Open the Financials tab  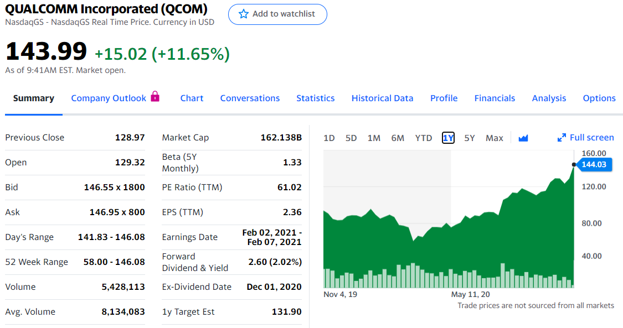pos(495,98)
